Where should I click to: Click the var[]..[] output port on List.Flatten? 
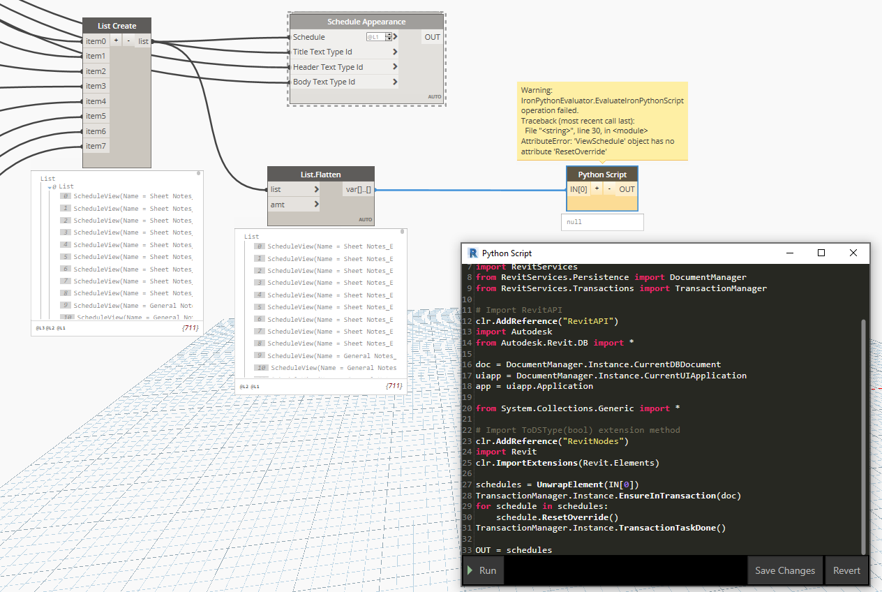click(359, 189)
